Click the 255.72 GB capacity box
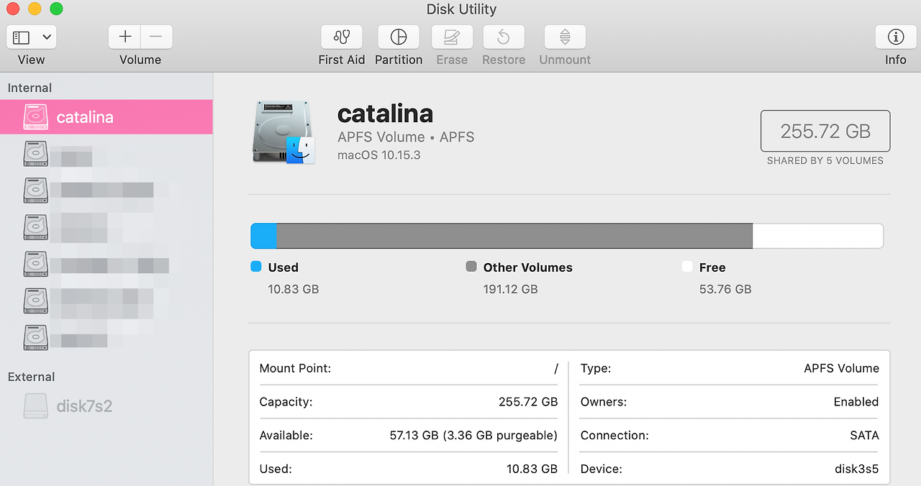 click(825, 131)
